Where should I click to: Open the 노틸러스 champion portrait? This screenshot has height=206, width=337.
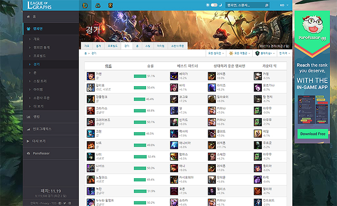pos(91,180)
